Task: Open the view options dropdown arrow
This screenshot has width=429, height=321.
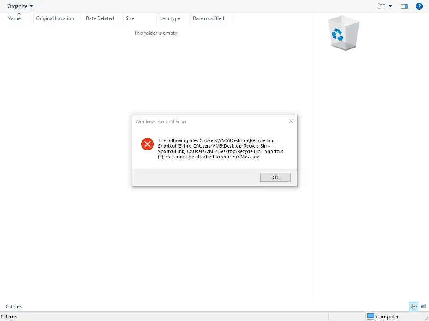Action: pos(390,6)
